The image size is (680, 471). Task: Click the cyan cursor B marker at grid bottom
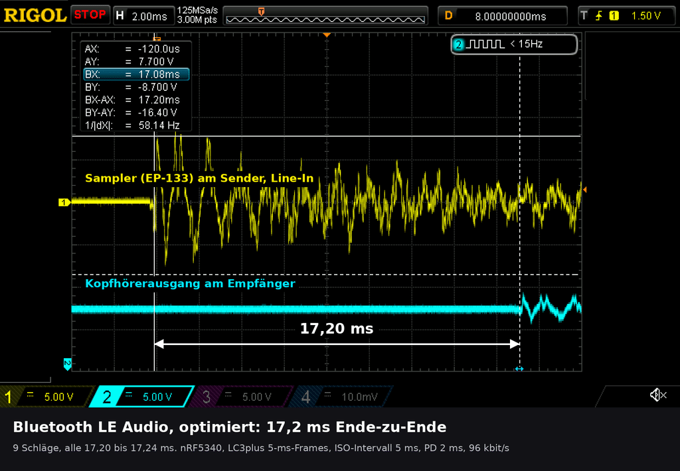[x=519, y=369]
